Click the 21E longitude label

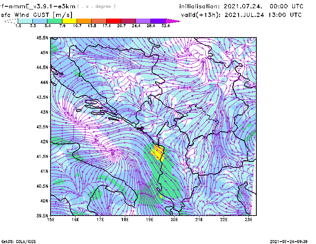199,220
